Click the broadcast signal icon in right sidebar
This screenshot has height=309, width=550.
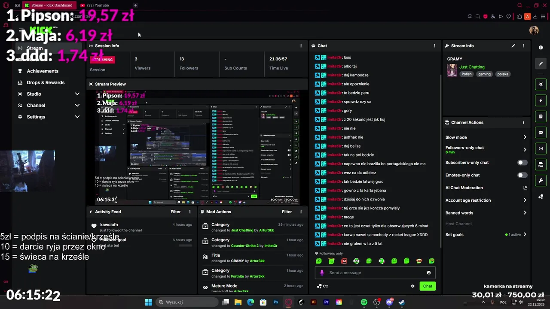point(541,148)
